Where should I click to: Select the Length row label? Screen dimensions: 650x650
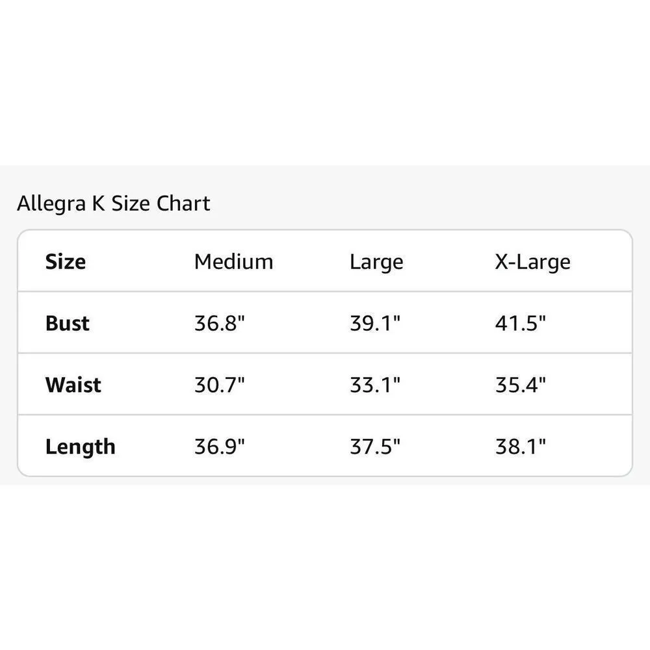[81, 447]
